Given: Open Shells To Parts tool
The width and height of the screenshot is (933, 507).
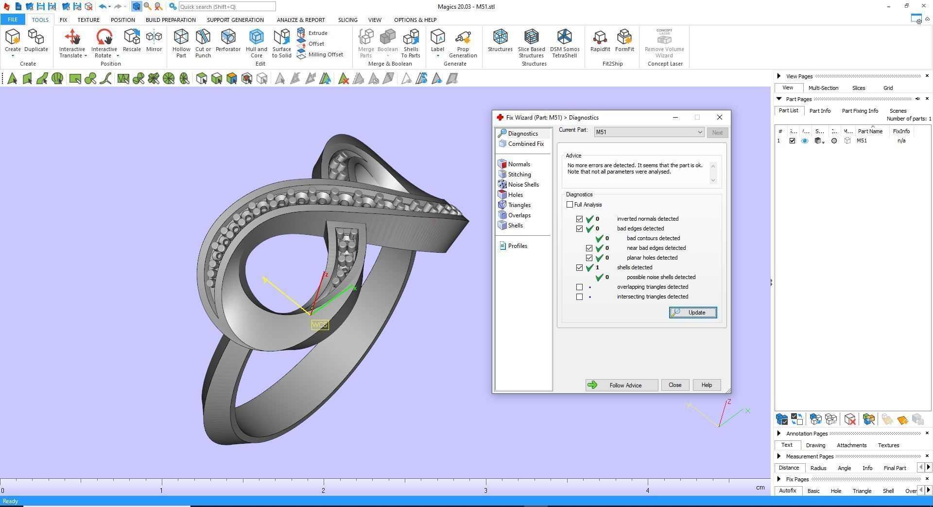Looking at the screenshot, I should [411, 43].
